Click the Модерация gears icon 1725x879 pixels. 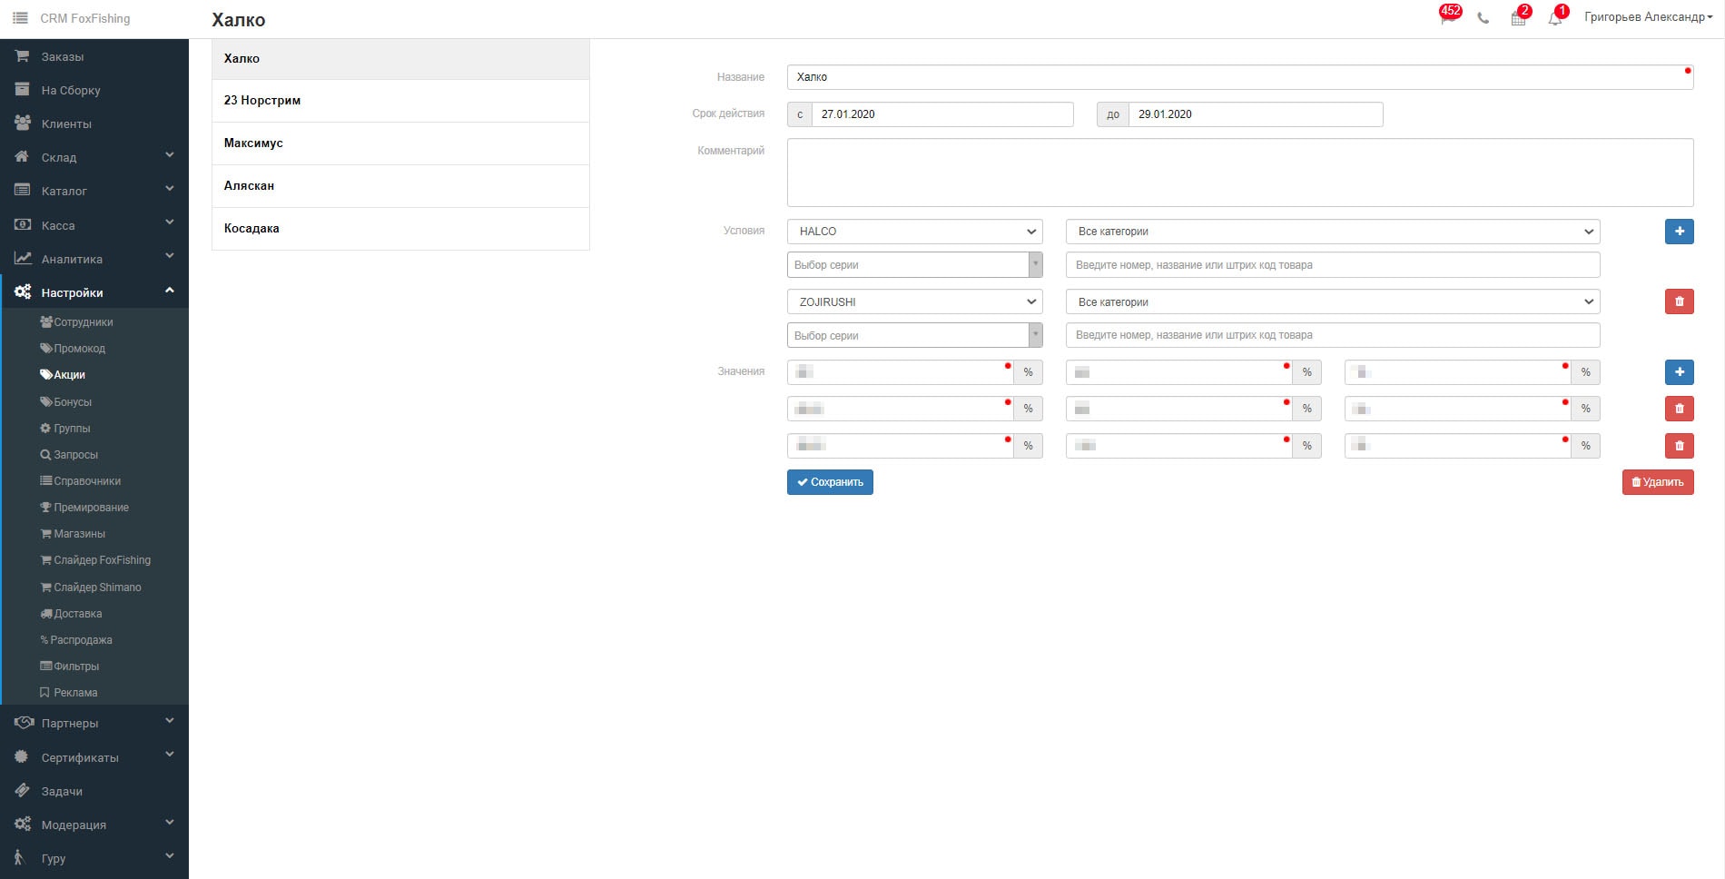pos(23,825)
